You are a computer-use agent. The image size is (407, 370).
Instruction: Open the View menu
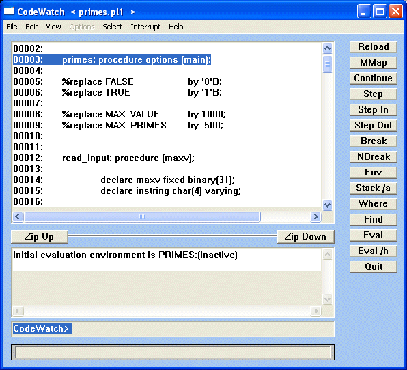53,27
